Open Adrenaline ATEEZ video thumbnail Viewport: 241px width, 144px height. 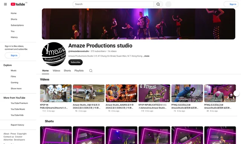[154, 93]
